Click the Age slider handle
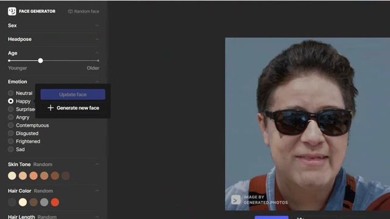Image resolution: width=390 pixels, height=219 pixels. (41, 61)
